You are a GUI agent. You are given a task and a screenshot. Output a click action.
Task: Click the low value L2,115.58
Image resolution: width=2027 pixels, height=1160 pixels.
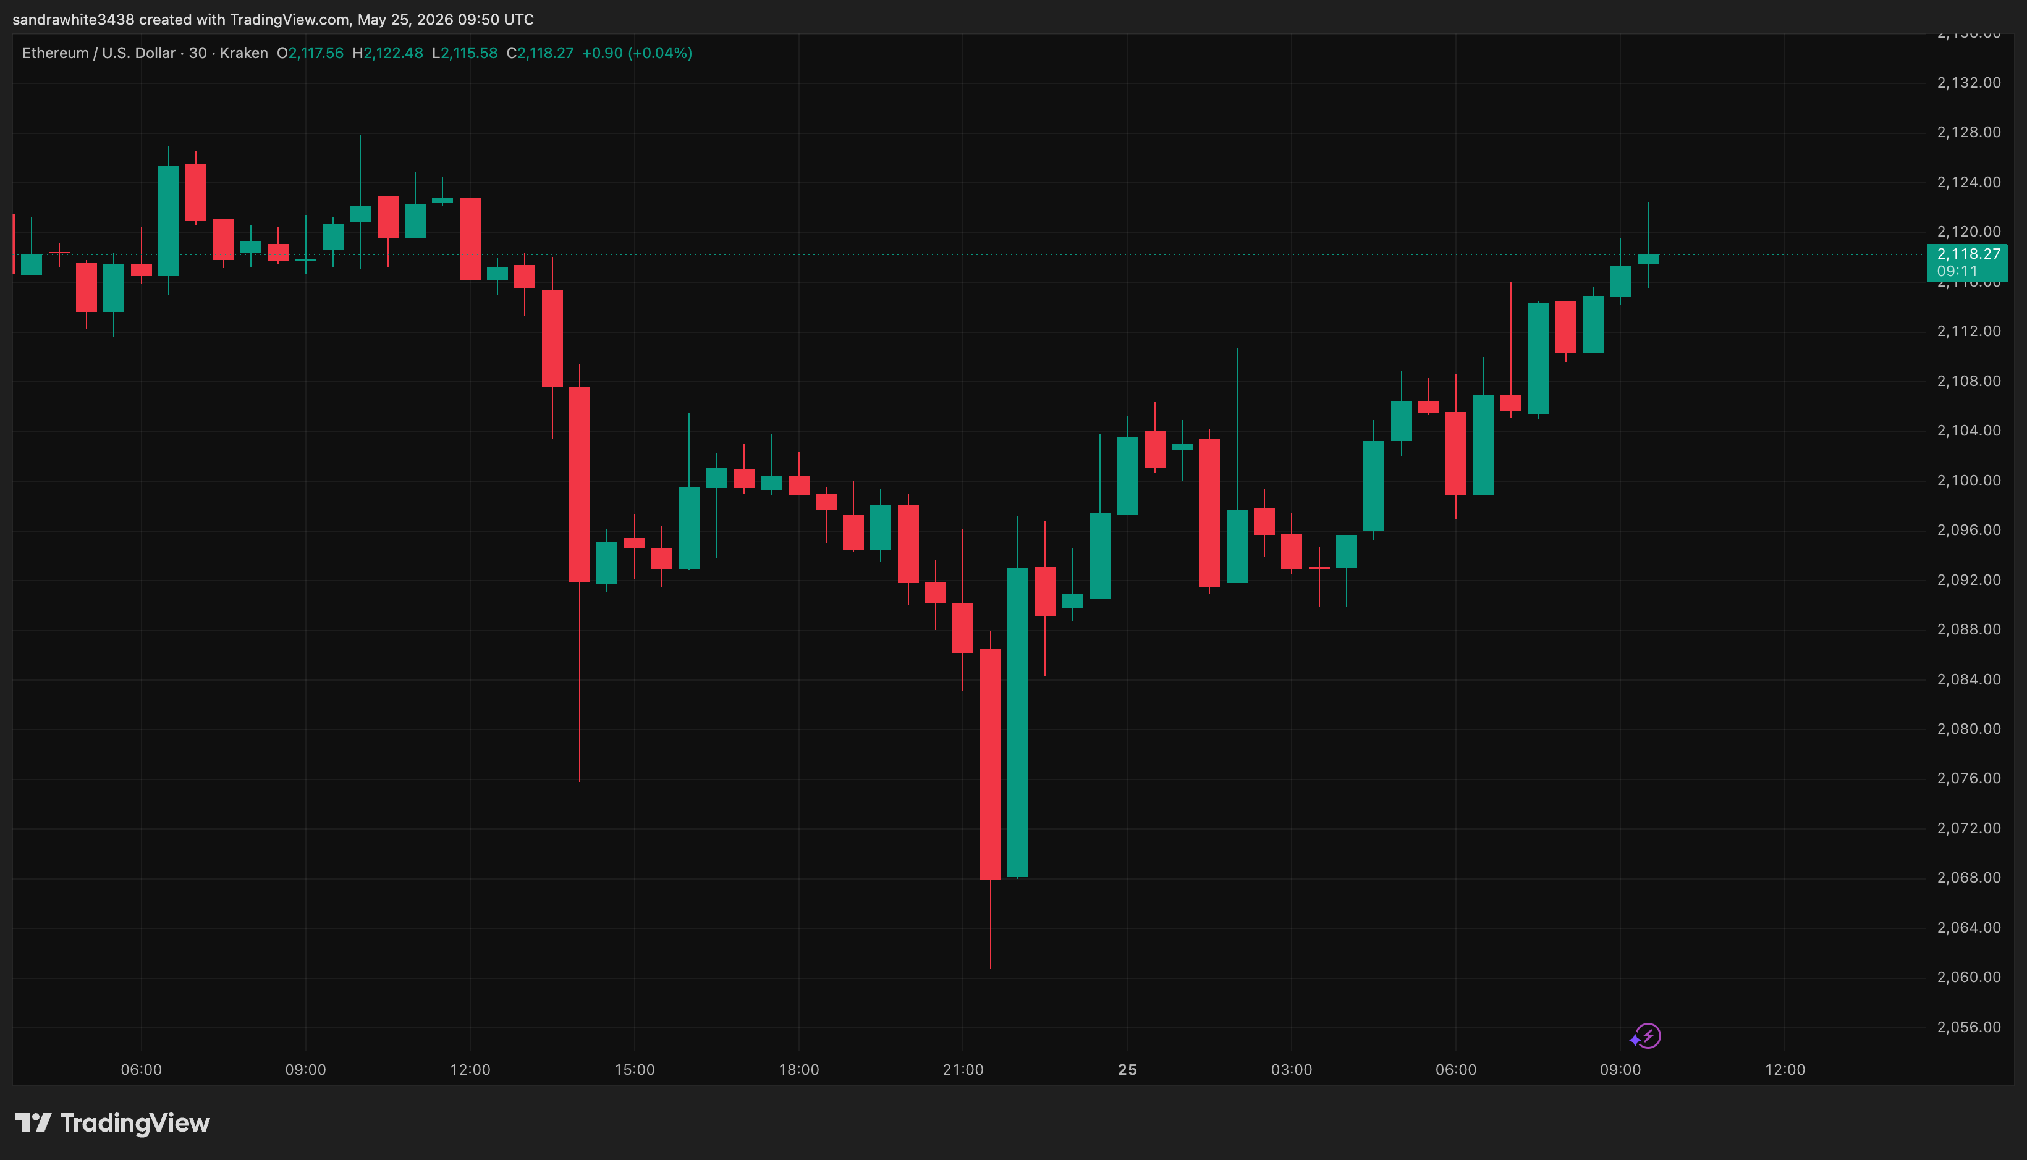(x=465, y=53)
